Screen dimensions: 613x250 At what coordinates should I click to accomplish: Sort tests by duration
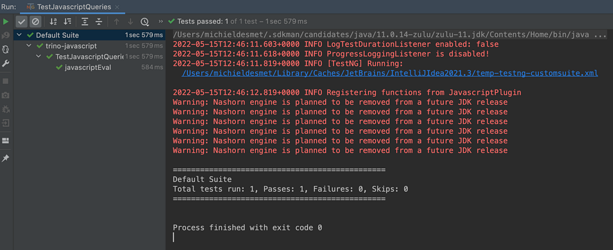67,21
